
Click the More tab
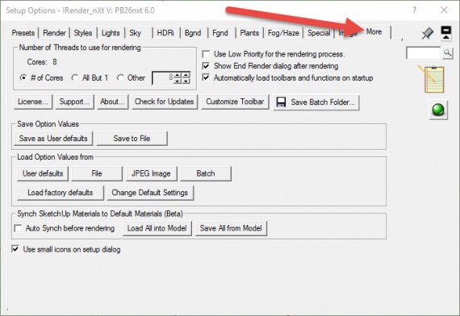[374, 31]
